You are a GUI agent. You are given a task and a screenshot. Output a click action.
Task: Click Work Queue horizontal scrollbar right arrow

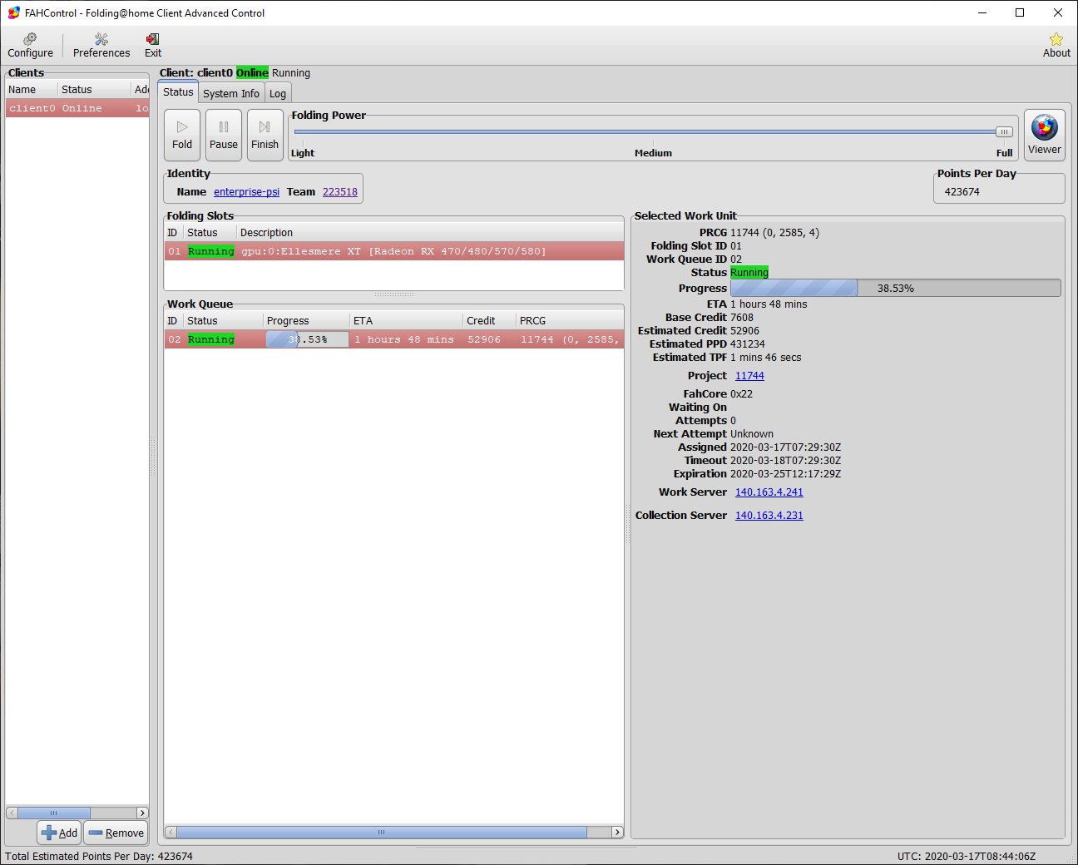tap(617, 832)
